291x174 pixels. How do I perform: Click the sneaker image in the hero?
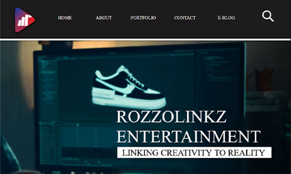tap(128, 87)
